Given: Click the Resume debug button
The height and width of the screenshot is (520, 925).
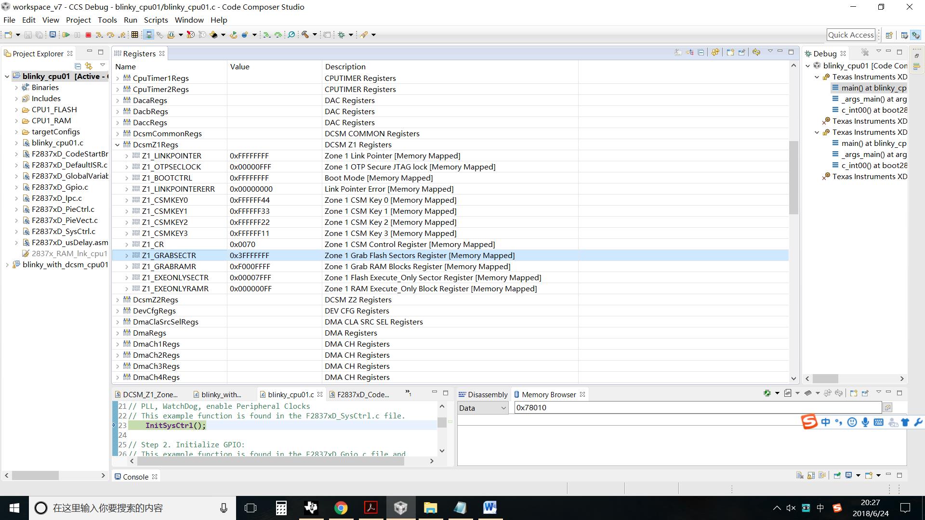Looking at the screenshot, I should point(66,35).
